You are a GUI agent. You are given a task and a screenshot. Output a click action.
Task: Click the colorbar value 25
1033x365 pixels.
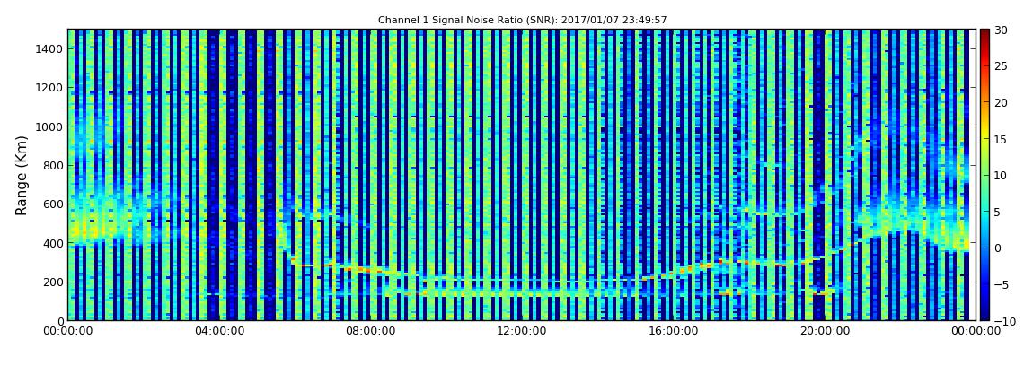1001,65
